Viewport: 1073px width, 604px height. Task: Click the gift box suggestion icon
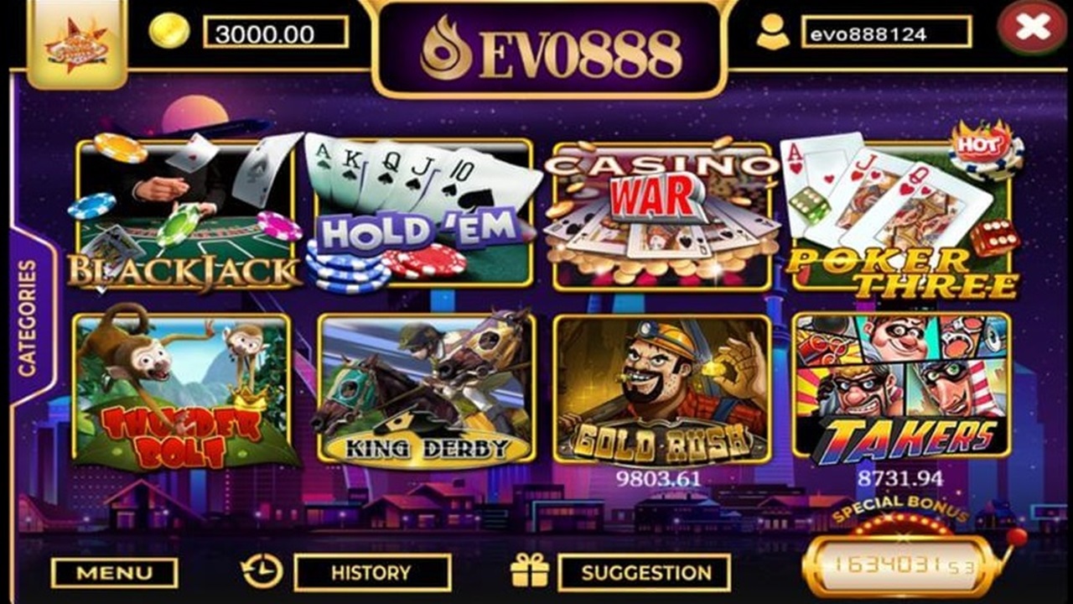pos(530,570)
